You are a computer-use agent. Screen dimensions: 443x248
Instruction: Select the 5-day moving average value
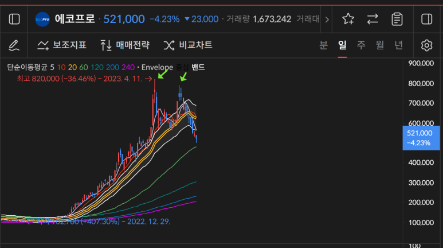pyautogui.click(x=52, y=67)
